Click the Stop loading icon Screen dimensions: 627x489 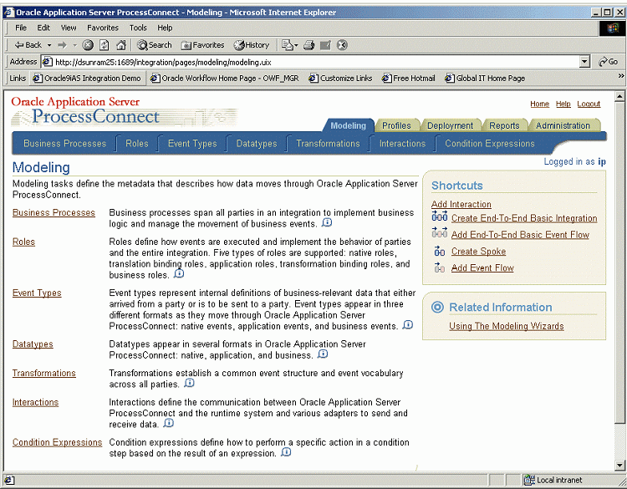coord(88,45)
